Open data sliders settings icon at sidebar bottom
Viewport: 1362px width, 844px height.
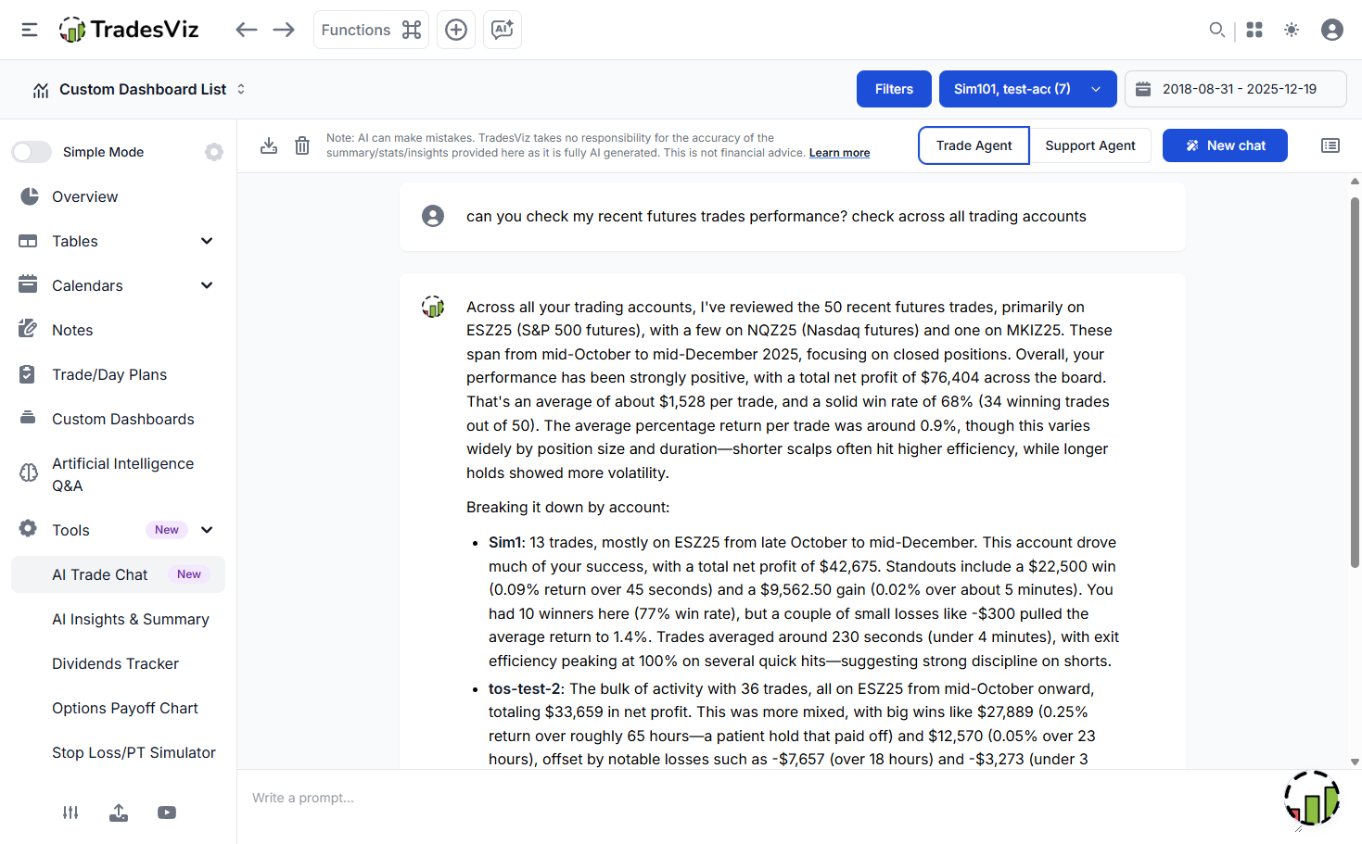(70, 813)
